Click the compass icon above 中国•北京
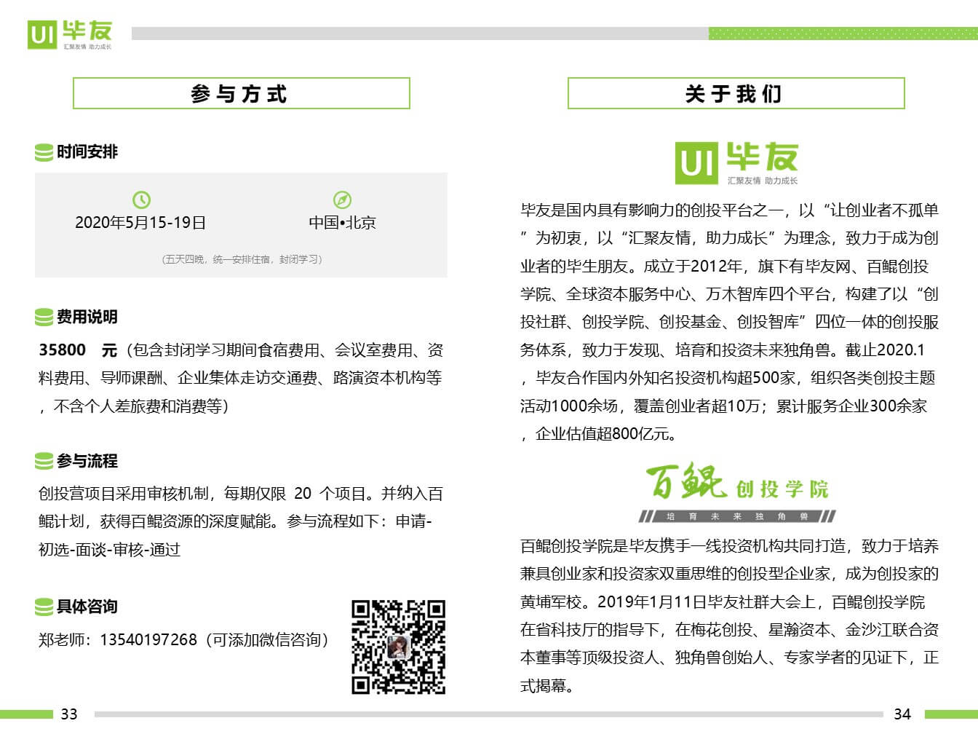 pyautogui.click(x=342, y=200)
